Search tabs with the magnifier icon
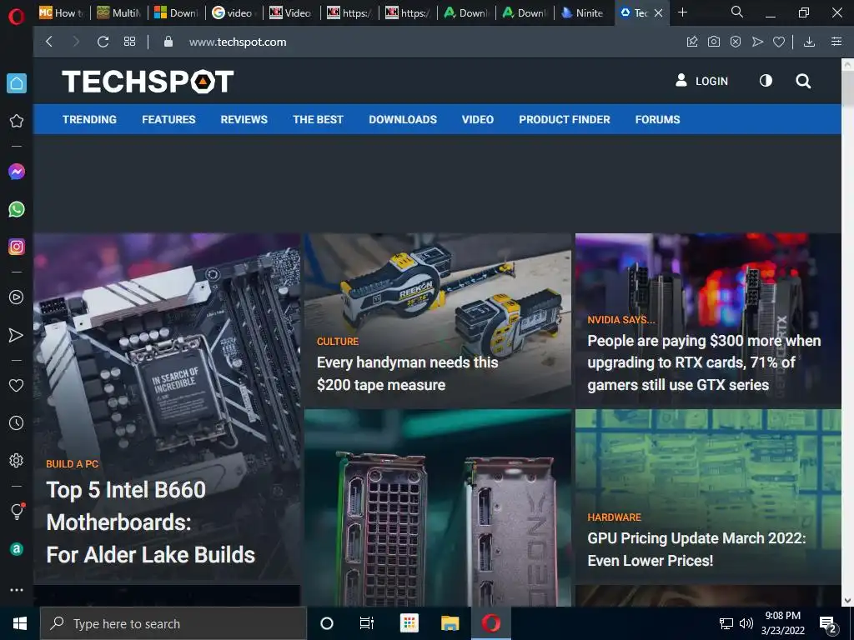This screenshot has width=854, height=640. click(x=737, y=12)
